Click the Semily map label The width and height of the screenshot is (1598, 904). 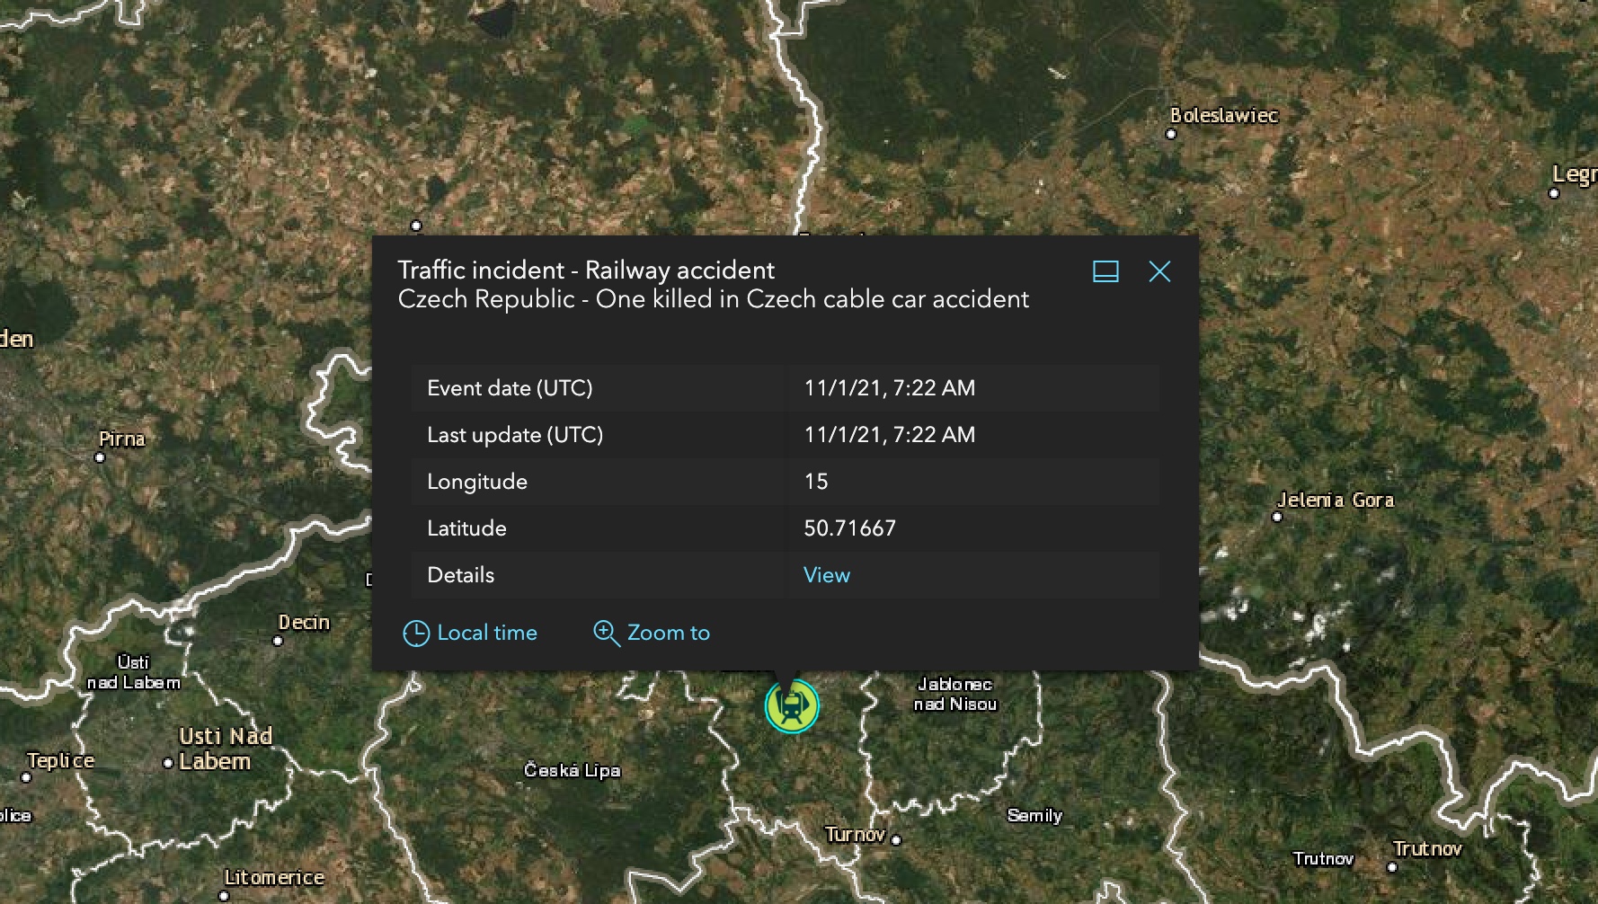(1034, 816)
